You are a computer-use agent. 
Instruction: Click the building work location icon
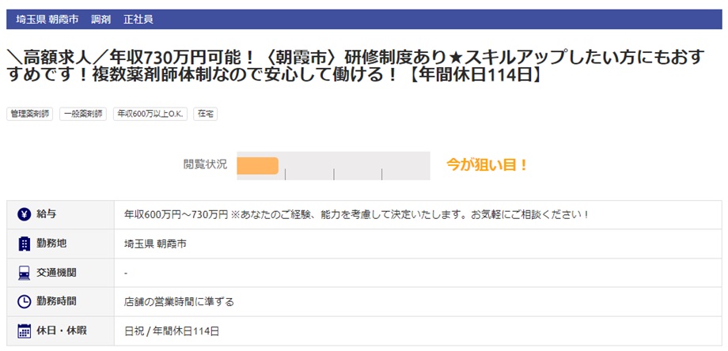click(24, 243)
